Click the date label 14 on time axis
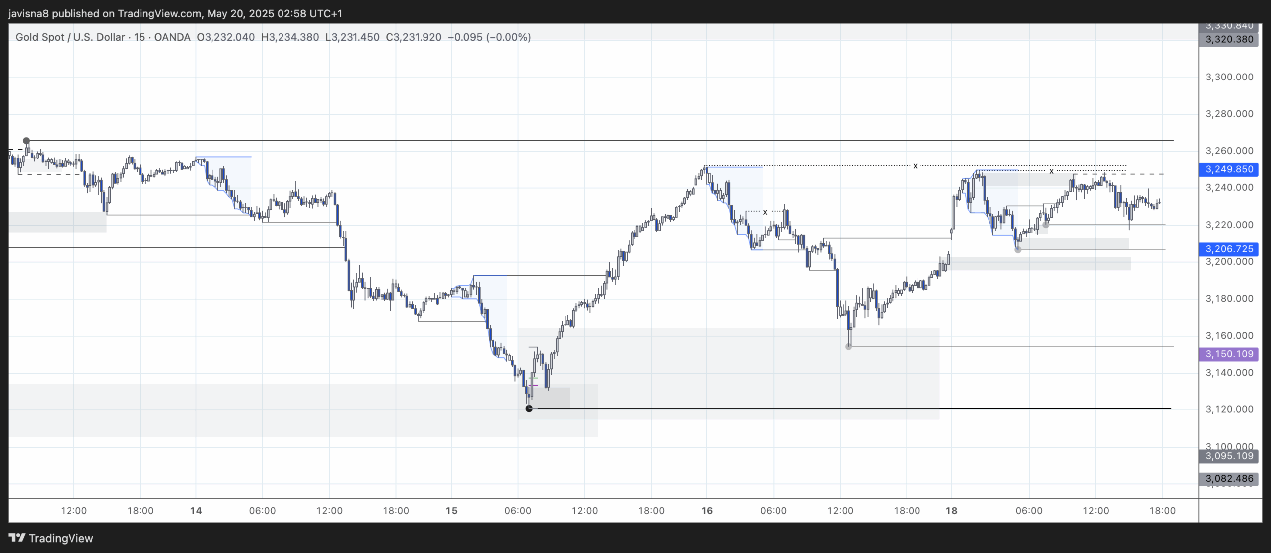This screenshot has height=553, width=1271. pyautogui.click(x=196, y=511)
